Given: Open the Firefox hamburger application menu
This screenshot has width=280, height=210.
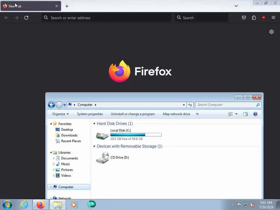Looking at the screenshot, I should click(x=273, y=17).
